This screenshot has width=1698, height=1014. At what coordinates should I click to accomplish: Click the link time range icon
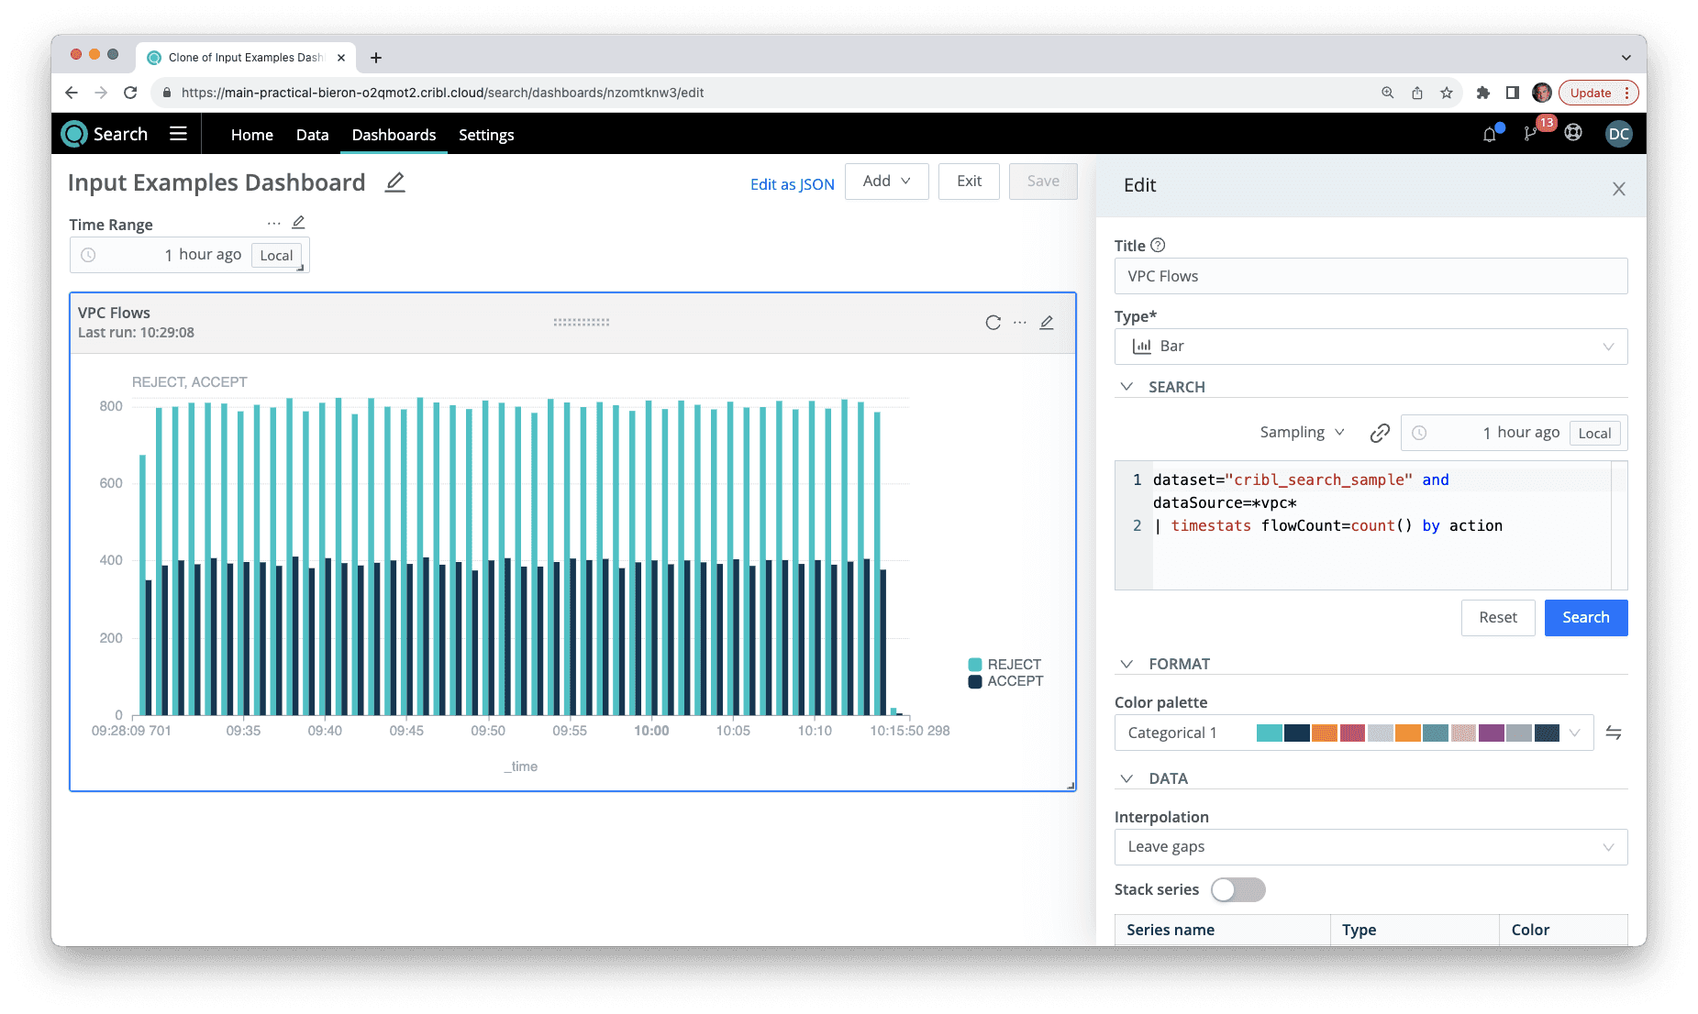(1380, 434)
